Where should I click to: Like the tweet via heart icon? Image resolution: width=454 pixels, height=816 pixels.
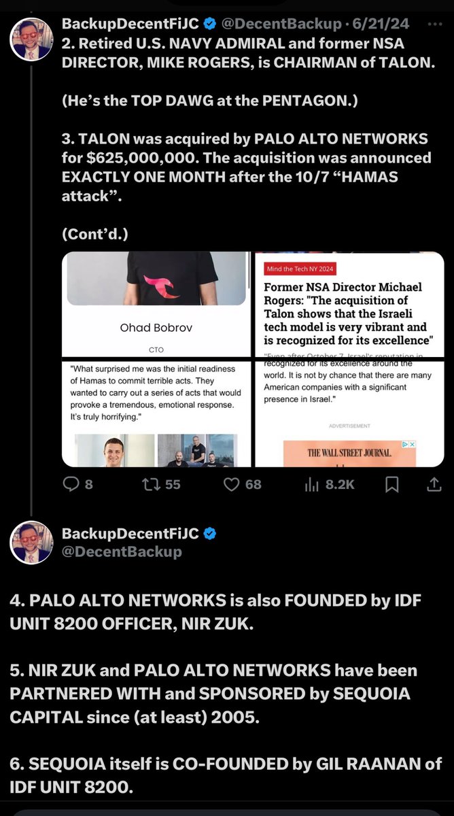point(232,484)
